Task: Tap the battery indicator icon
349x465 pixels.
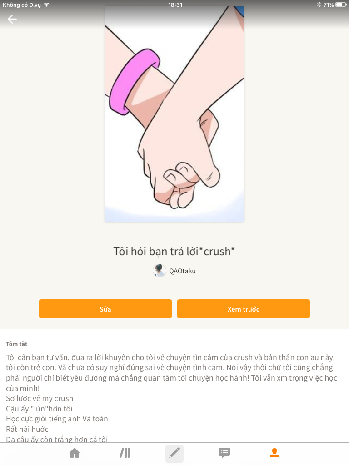Action: 341,5
